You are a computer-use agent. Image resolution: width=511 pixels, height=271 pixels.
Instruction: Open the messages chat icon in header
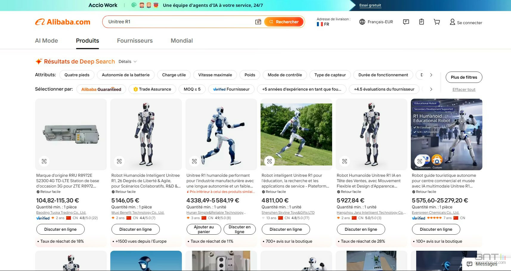pos(406,22)
